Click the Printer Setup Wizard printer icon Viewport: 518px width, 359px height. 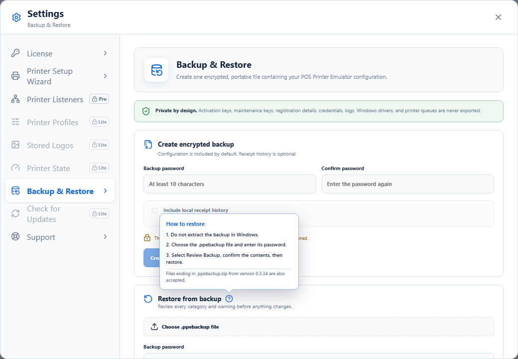15,76
